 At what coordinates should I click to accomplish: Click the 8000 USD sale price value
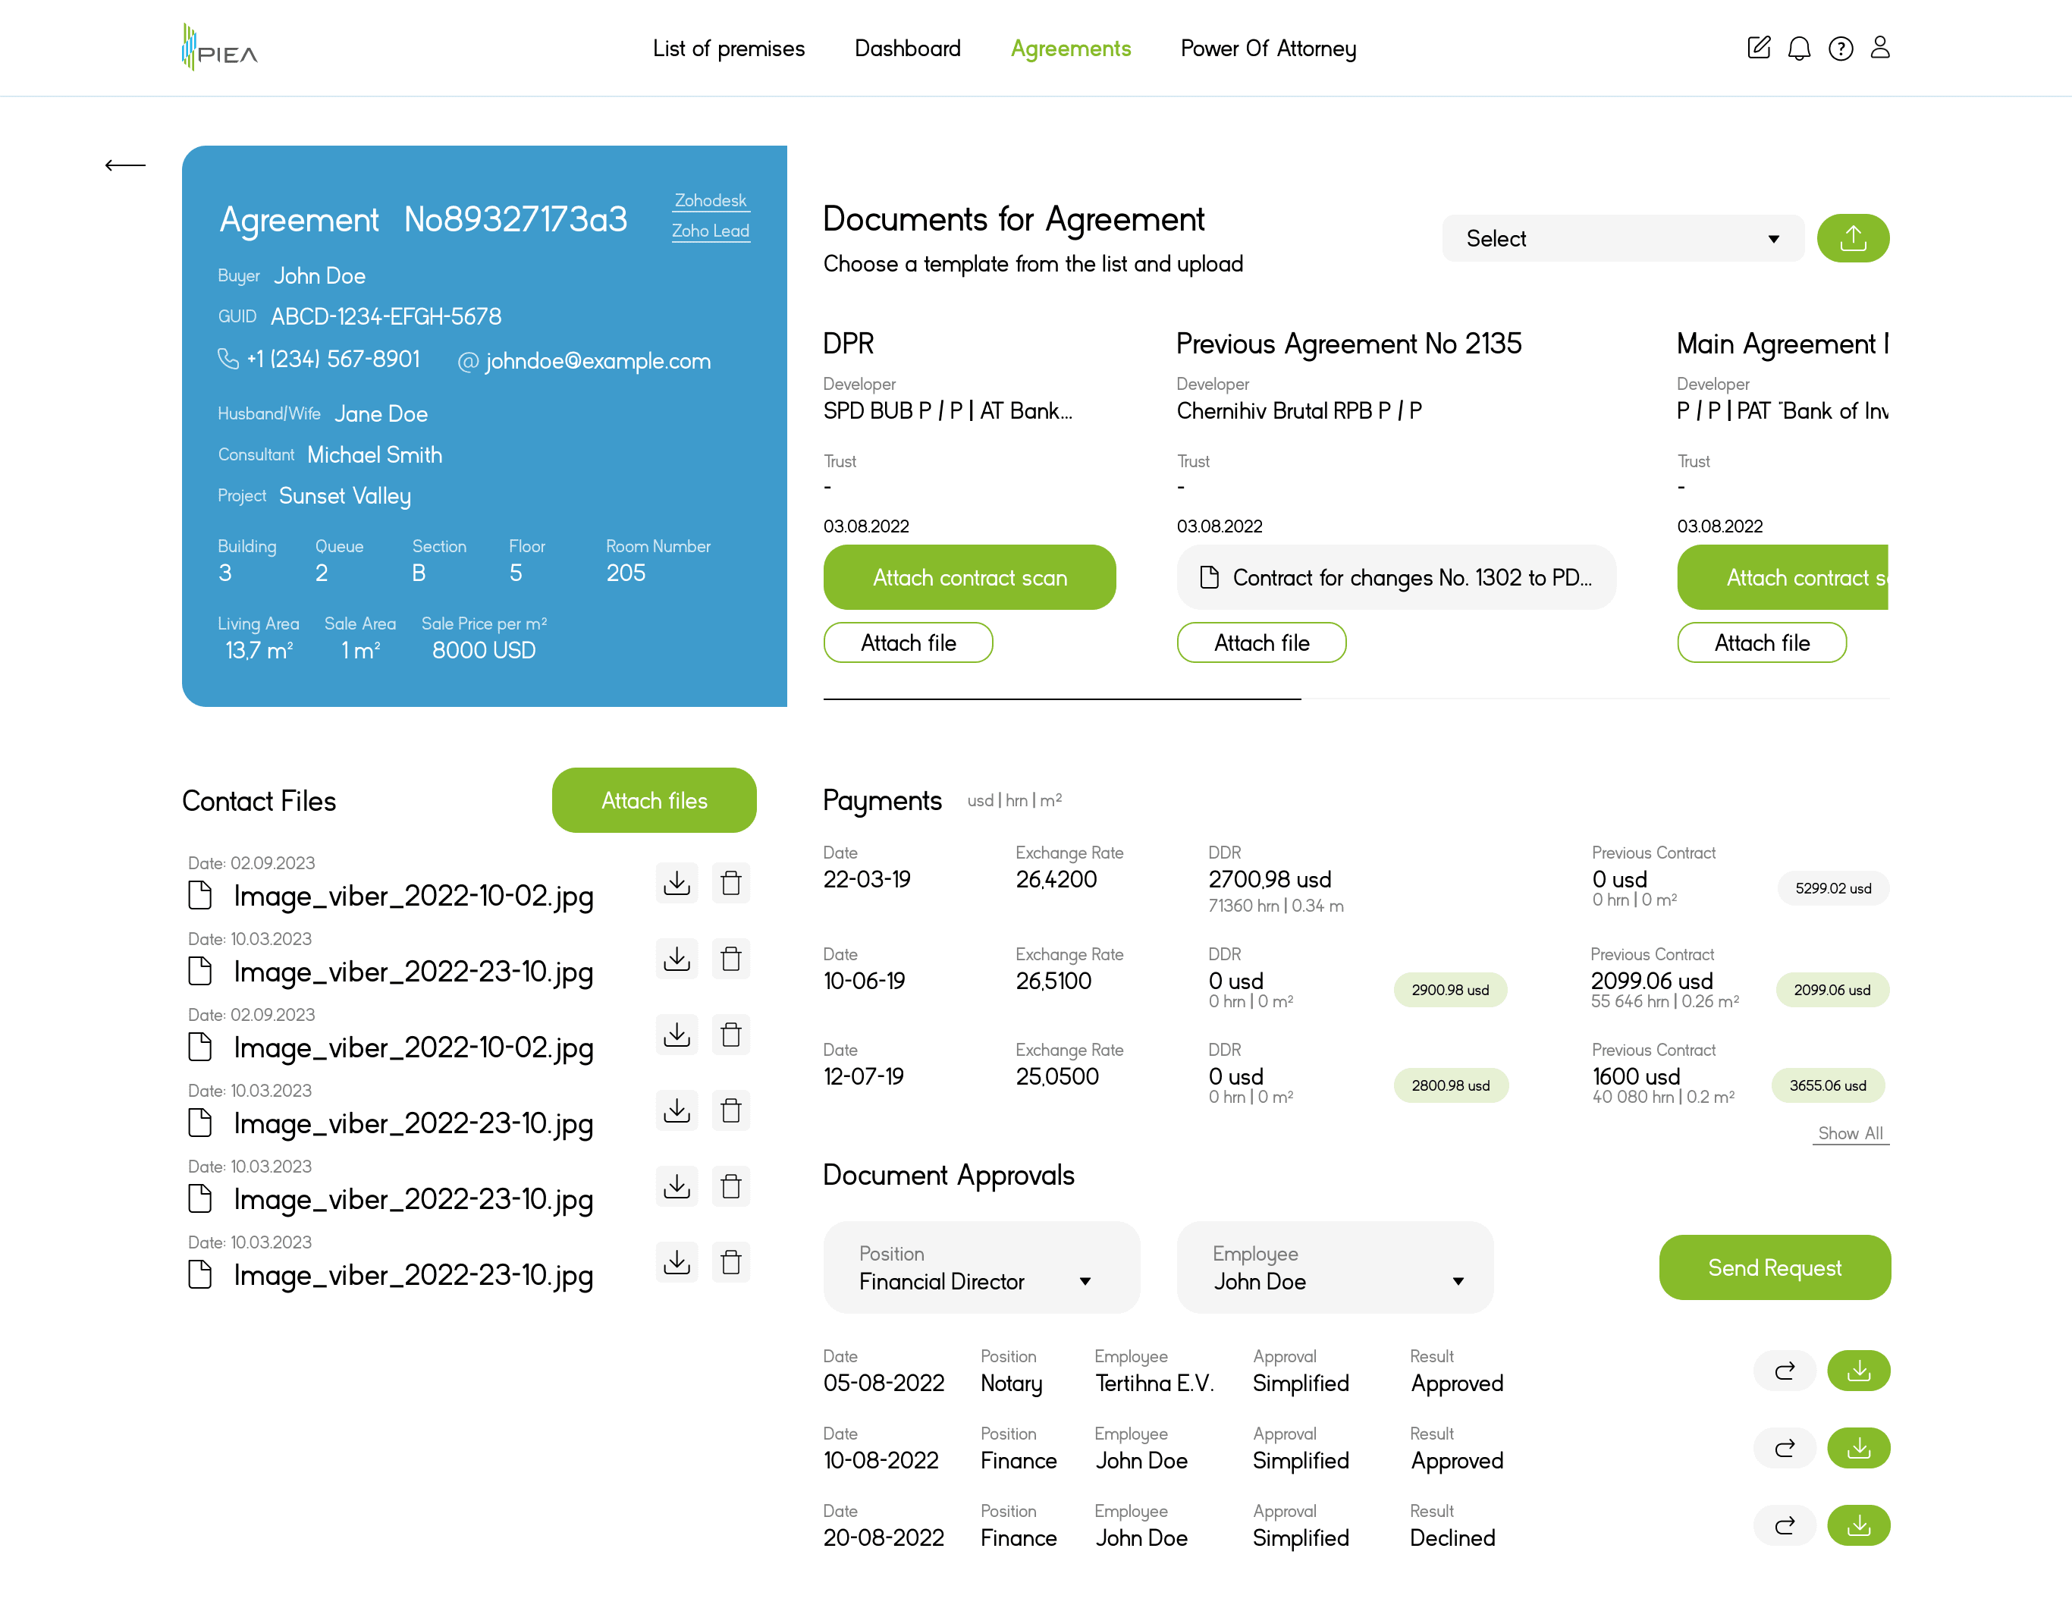[x=484, y=650]
